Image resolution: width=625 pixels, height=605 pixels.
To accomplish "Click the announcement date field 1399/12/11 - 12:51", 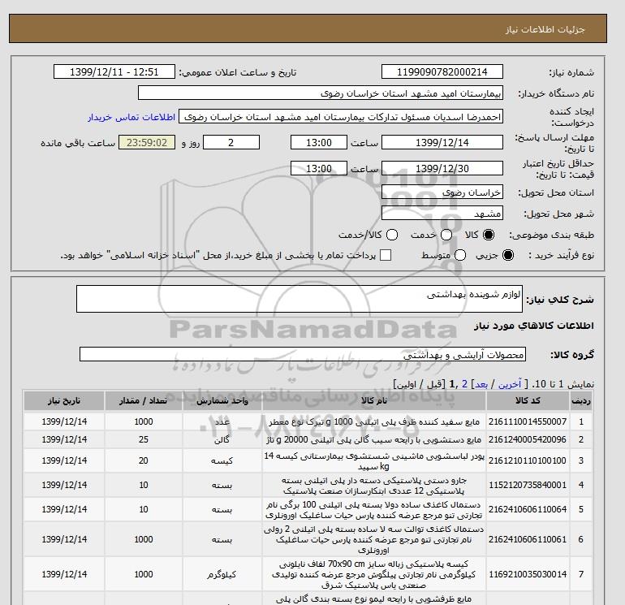I will coord(114,71).
